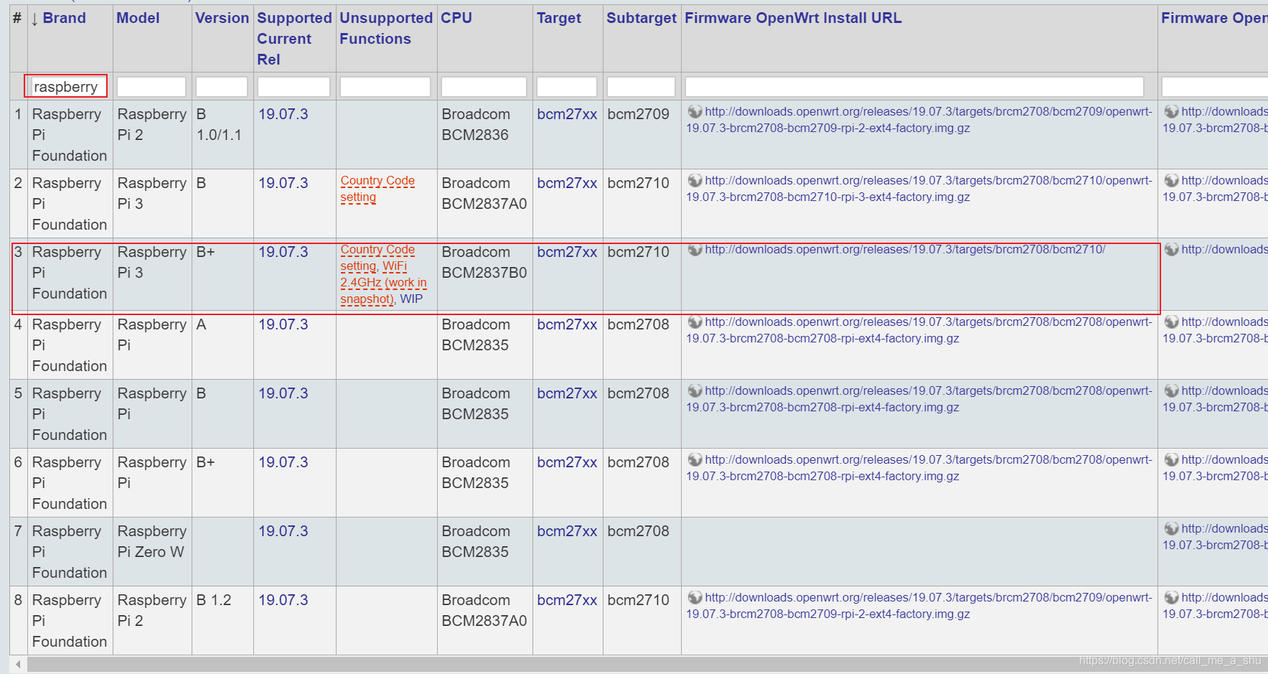Screen dimensions: 1268x674
Task: Focus the Model filter input field
Action: tap(151, 87)
